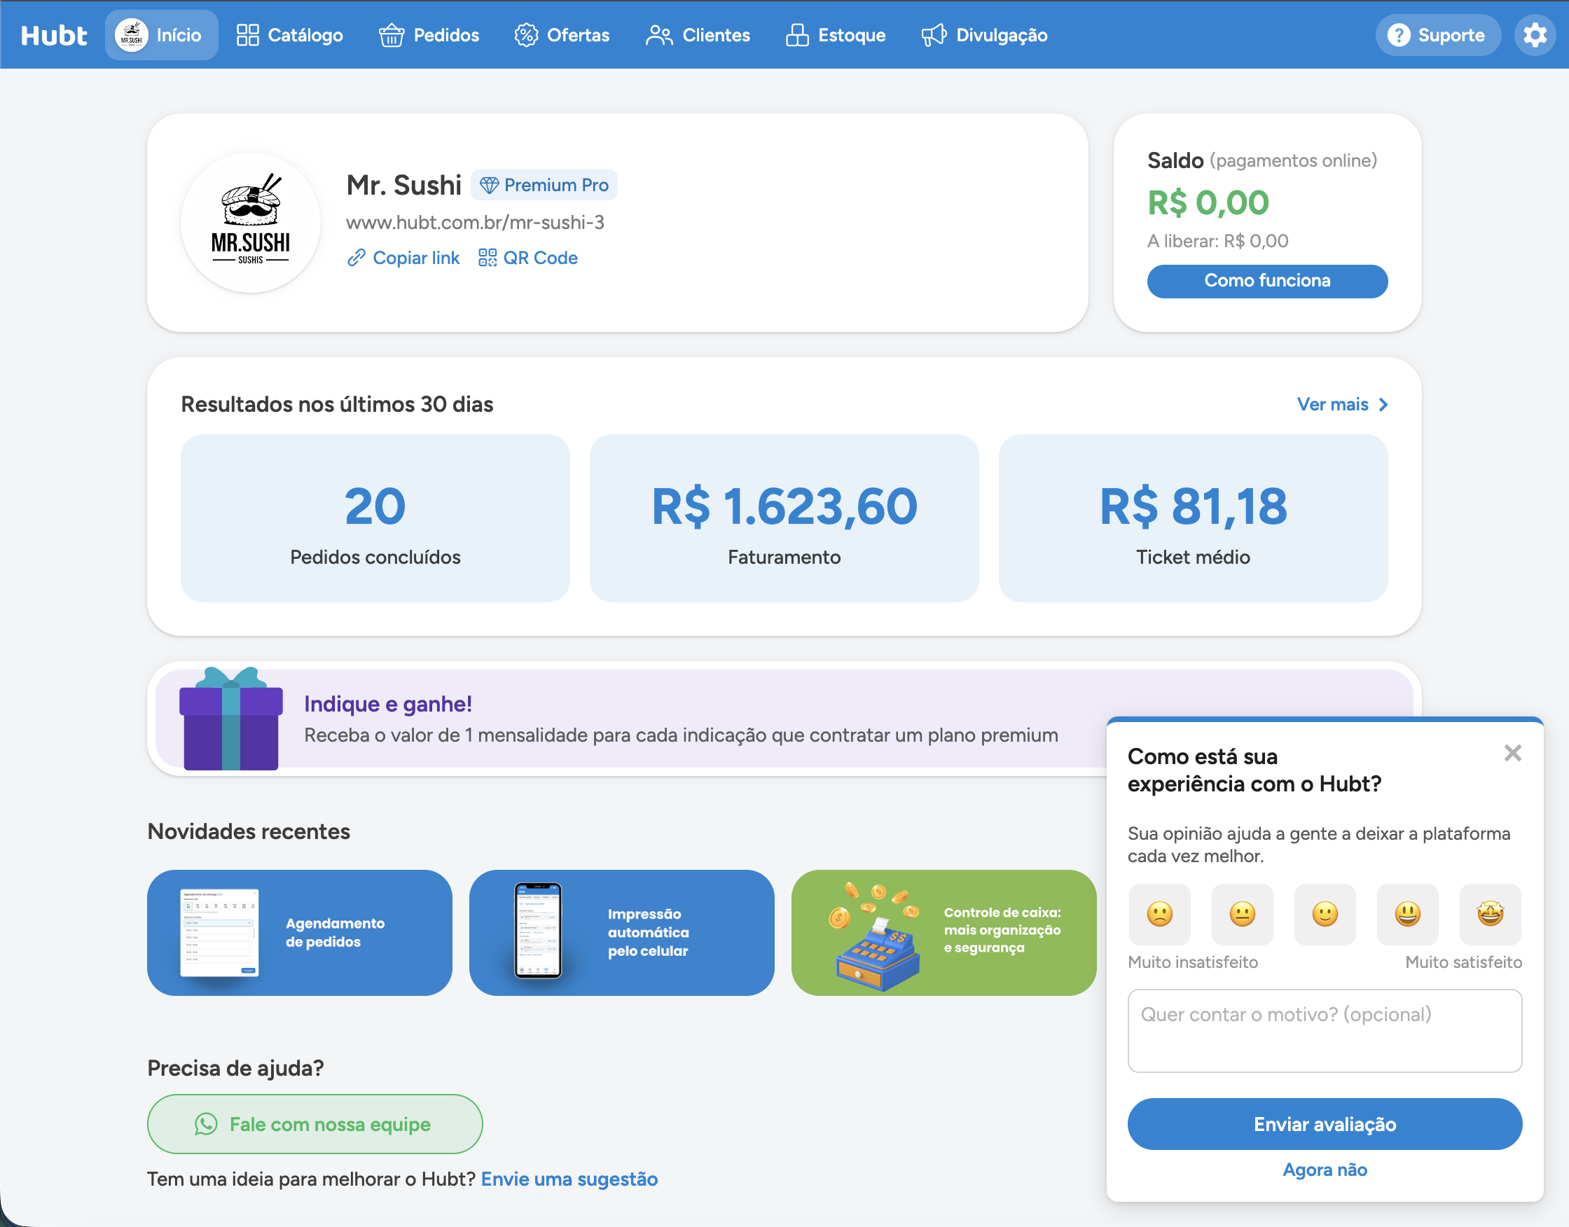This screenshot has width=1569, height=1227.
Task: Click the Mr. Sushi store logo
Action: tap(251, 222)
